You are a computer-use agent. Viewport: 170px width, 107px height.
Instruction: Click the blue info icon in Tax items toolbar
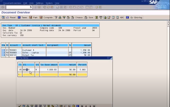78,106
